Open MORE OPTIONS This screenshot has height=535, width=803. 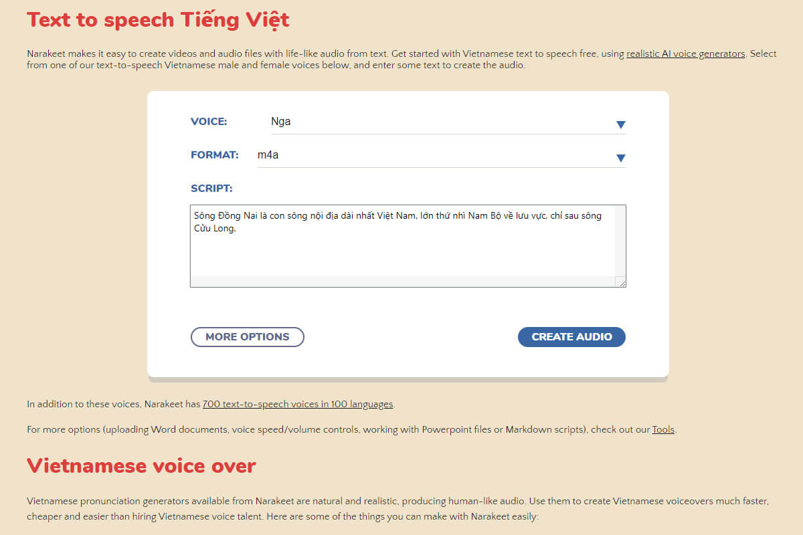(x=248, y=337)
